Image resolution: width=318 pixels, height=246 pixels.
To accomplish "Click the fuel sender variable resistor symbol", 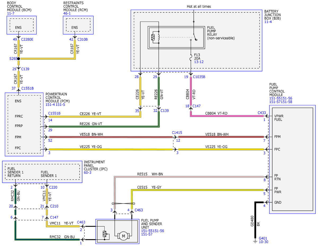I will 105,234.
